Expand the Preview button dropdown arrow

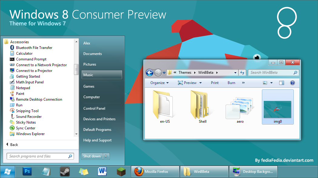coord(201,83)
